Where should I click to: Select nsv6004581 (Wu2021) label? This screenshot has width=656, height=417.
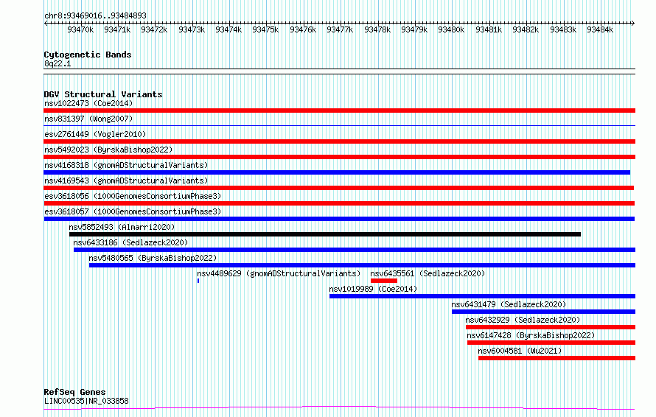coord(520,351)
